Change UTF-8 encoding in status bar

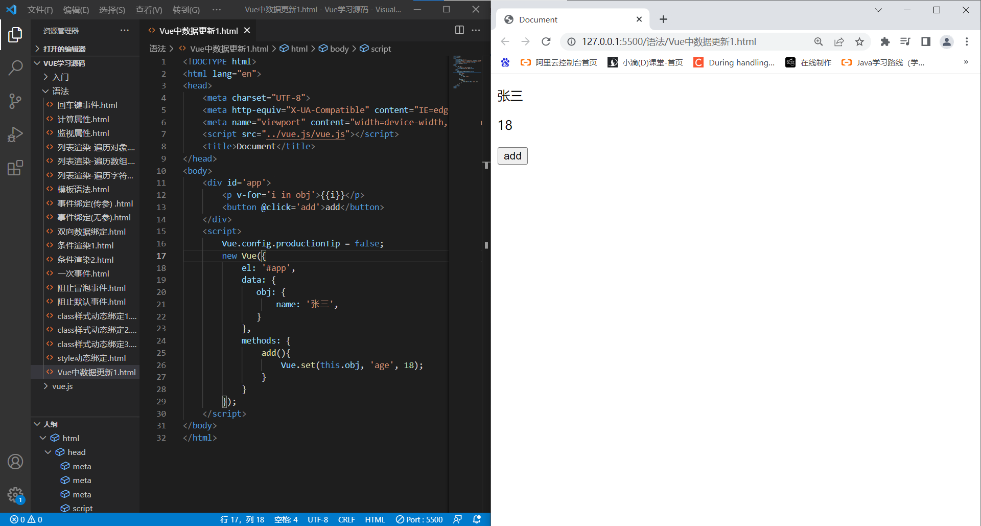point(318,519)
